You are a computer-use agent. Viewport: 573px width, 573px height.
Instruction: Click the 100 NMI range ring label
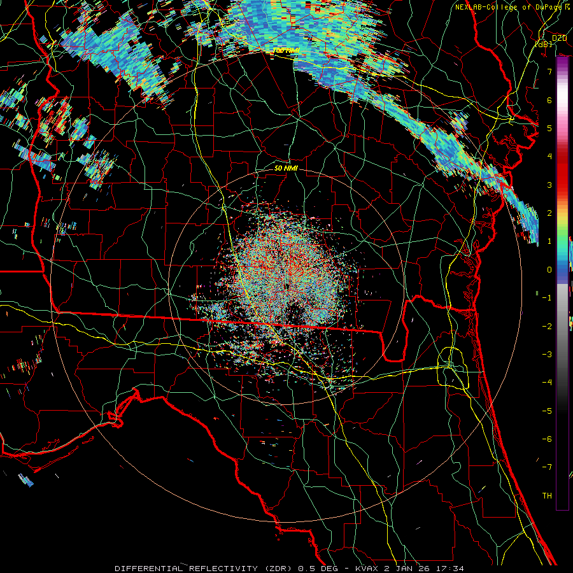click(286, 50)
